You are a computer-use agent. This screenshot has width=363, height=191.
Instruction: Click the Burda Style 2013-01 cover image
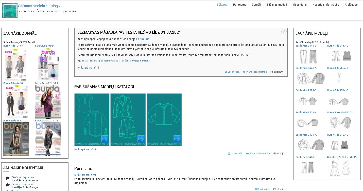click(x=48, y=102)
